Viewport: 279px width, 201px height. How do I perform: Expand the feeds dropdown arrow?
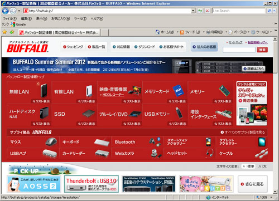(204, 32)
